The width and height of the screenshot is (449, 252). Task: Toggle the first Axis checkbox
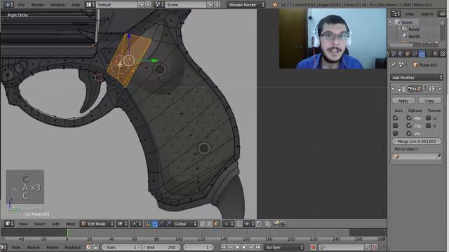click(x=396, y=118)
